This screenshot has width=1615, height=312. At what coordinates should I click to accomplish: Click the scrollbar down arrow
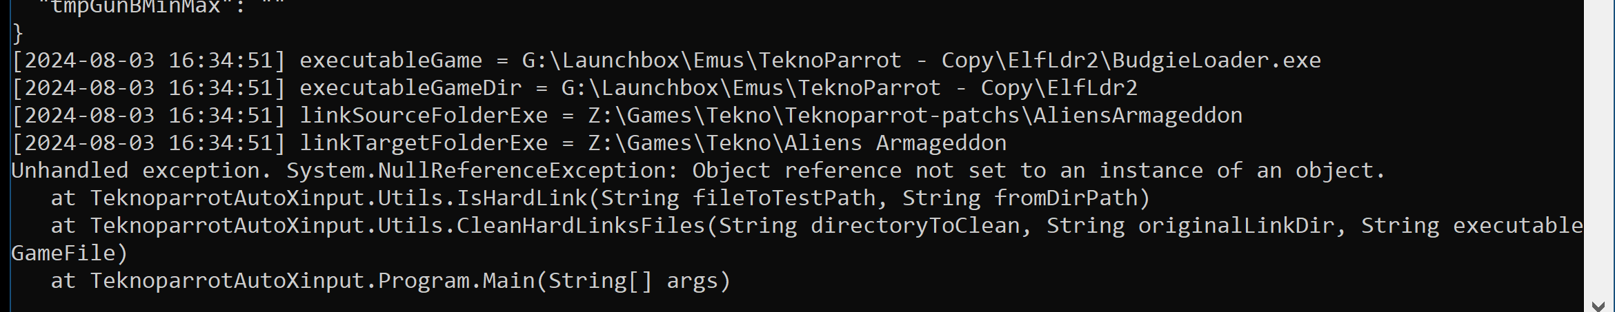click(1599, 305)
